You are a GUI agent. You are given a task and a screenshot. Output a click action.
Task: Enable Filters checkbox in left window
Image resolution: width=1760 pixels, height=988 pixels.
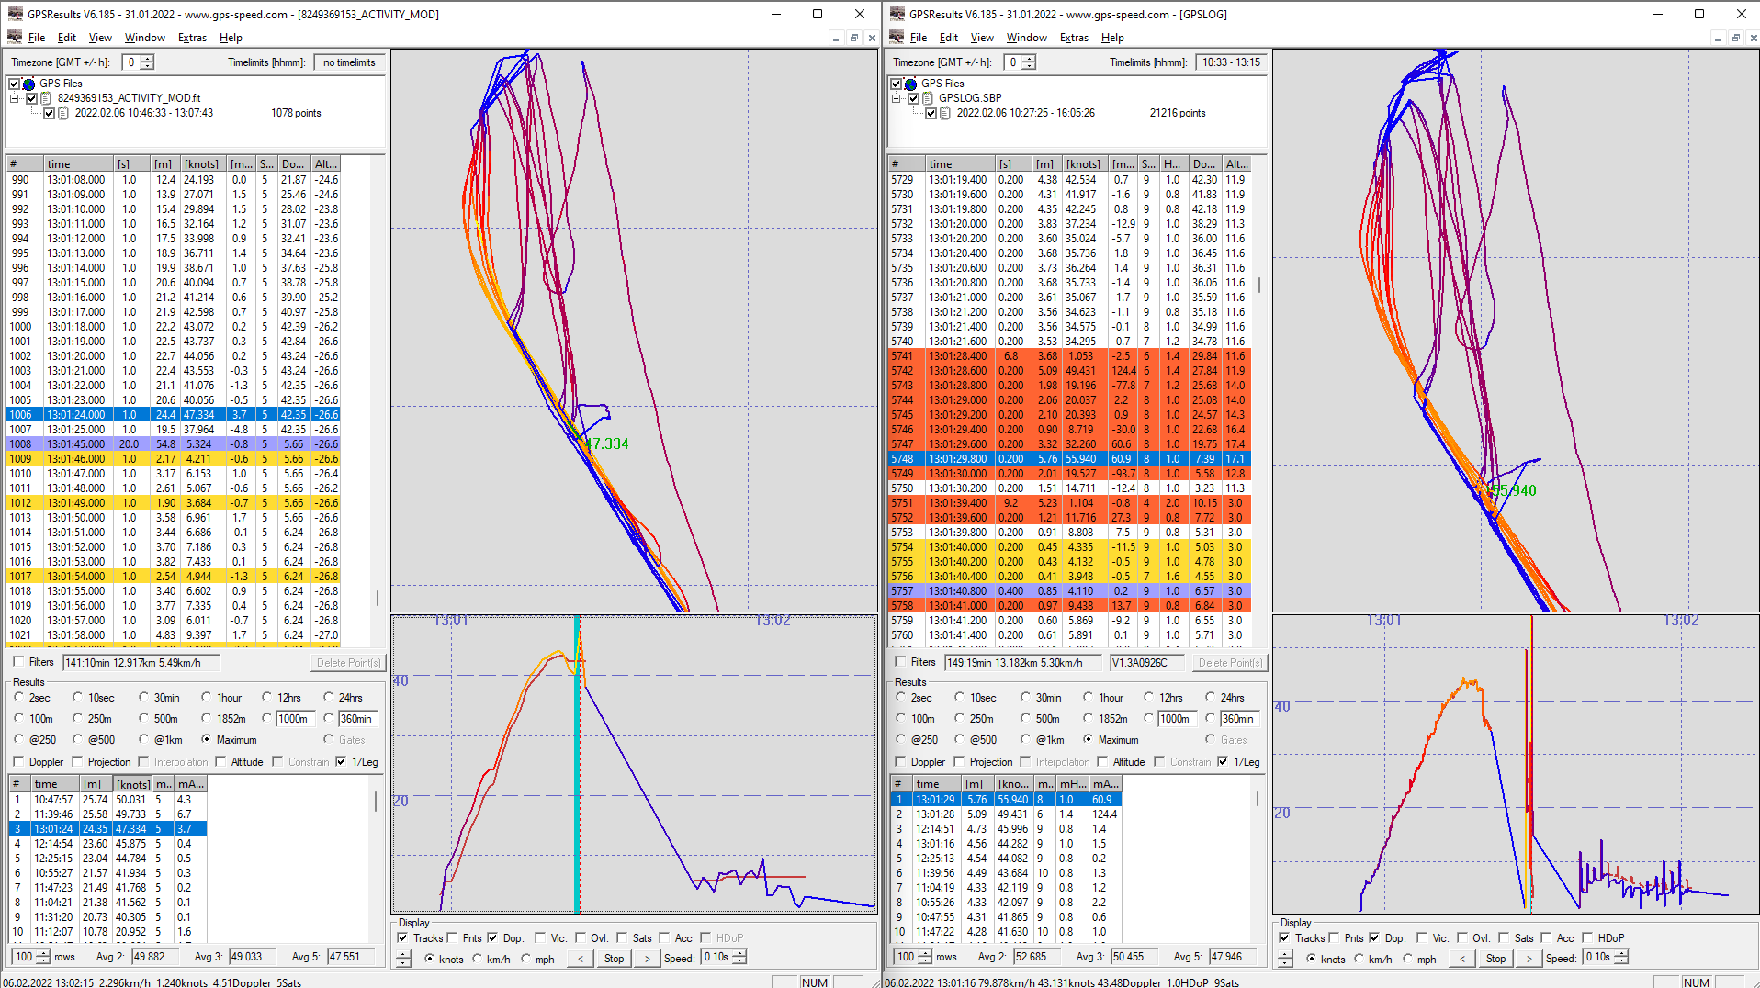pyautogui.click(x=18, y=662)
